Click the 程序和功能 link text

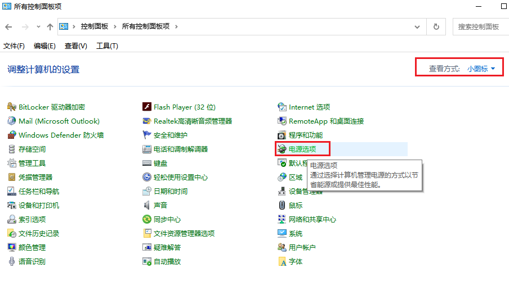coord(306,135)
